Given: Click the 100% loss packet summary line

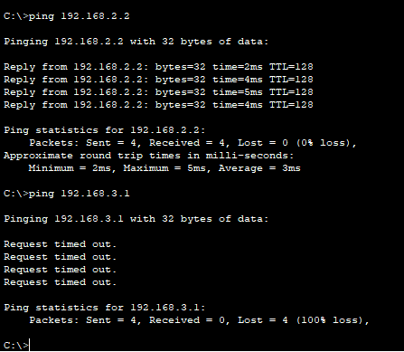Looking at the screenshot, I should click(199, 320).
